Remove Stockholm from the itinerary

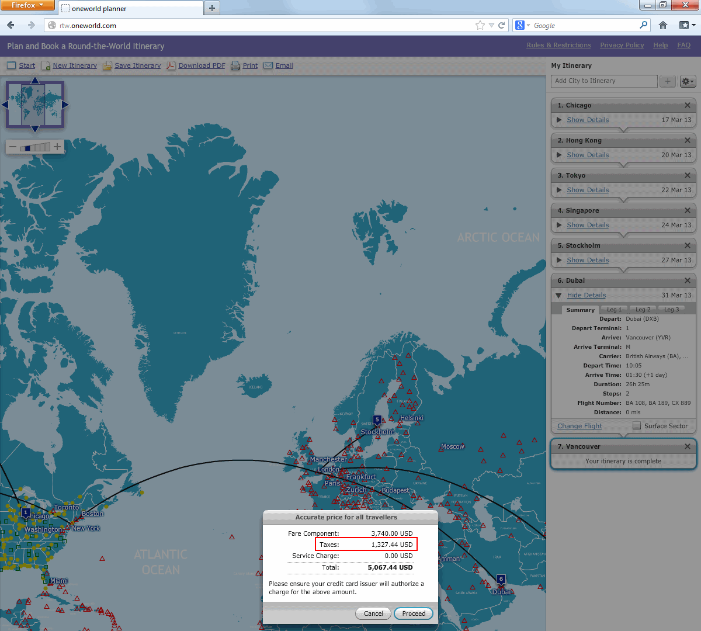click(688, 245)
